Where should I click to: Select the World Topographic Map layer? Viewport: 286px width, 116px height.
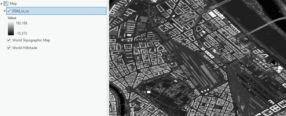click(x=31, y=40)
